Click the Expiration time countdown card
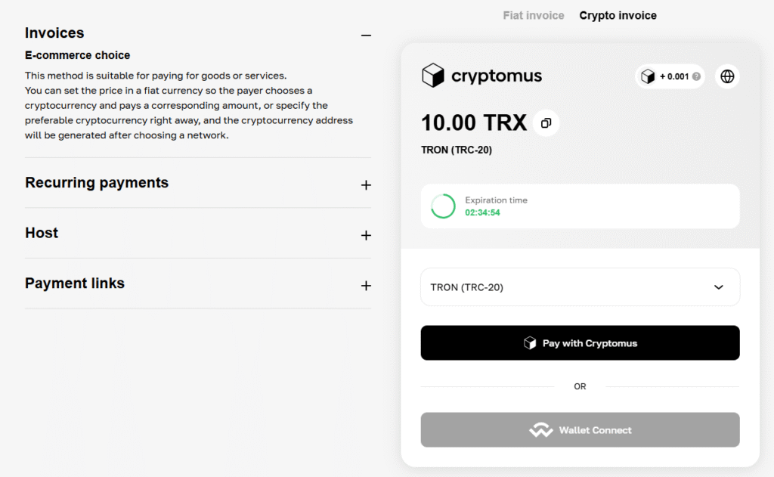 pyautogui.click(x=580, y=206)
